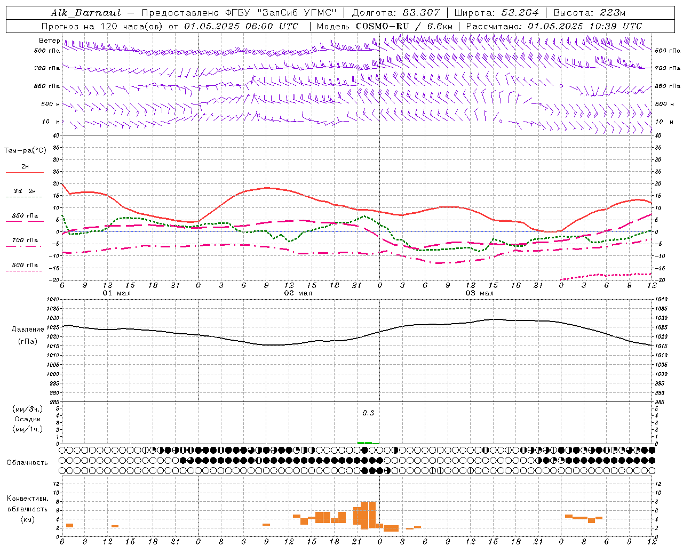Click the Конвективн. convective cloud label
683x546 pixels.
27,499
